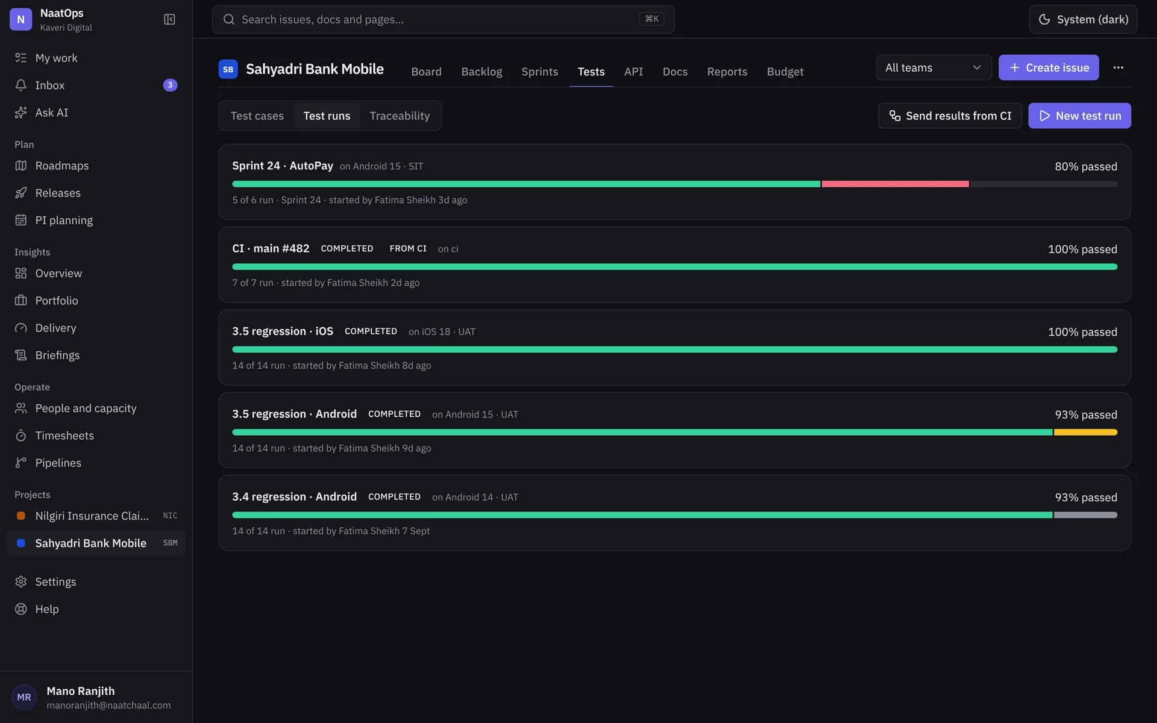The height and width of the screenshot is (723, 1157).
Task: Open the 3.4 regression · Android run
Action: [x=674, y=513]
